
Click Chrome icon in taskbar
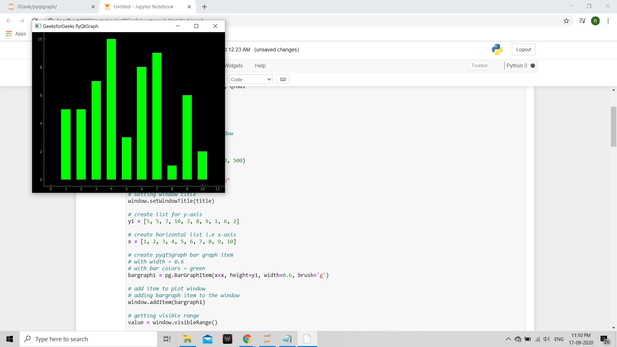pos(247,339)
